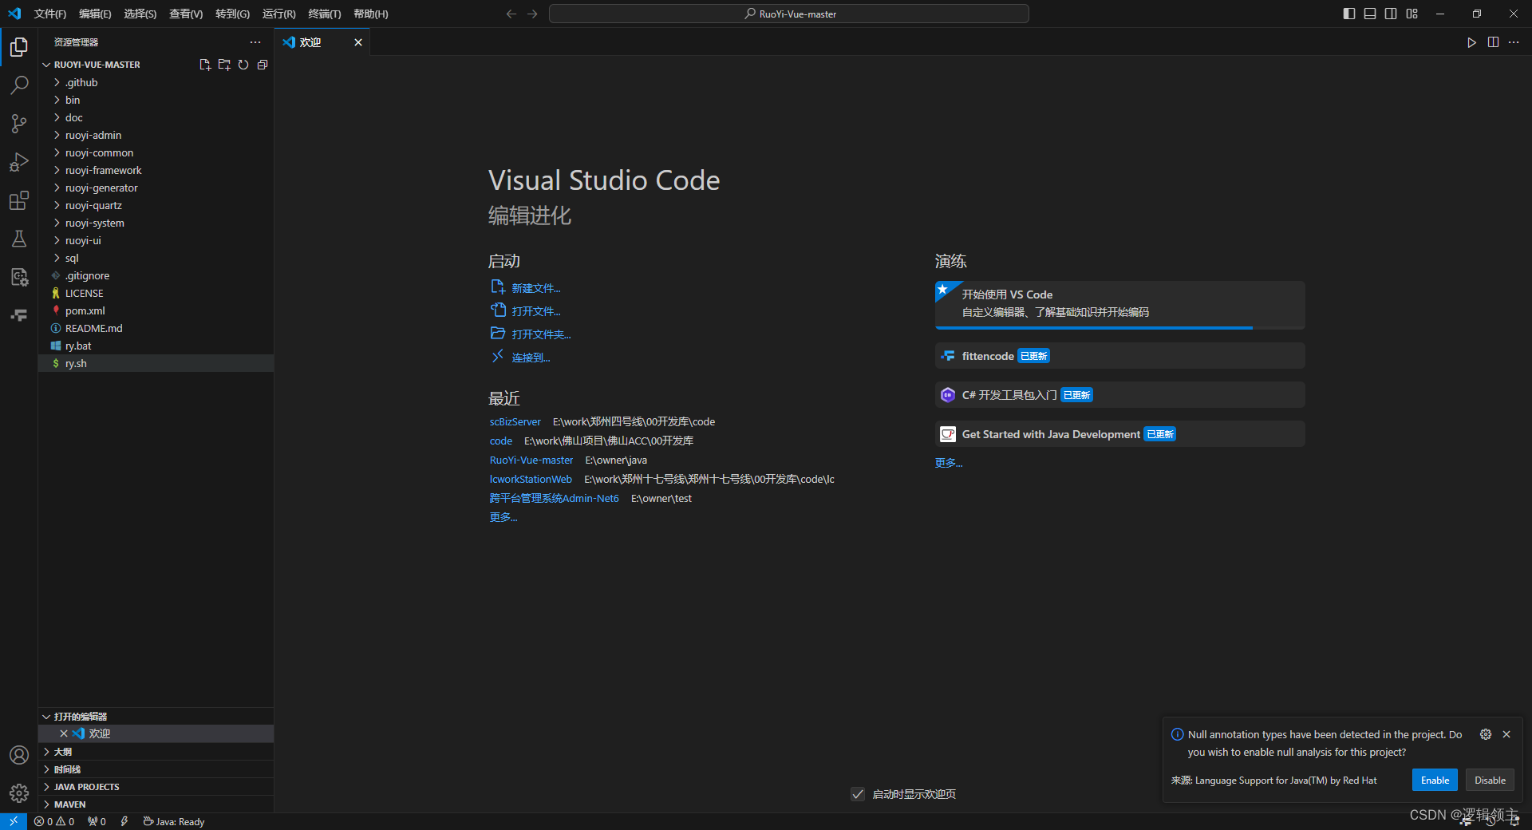Expand the 时间线 timeline section
This screenshot has width=1532, height=830.
[156, 769]
